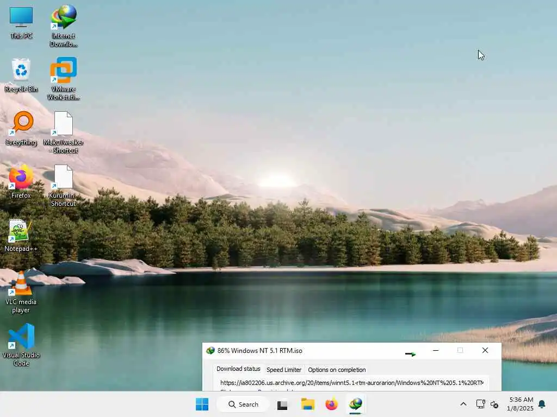Launch Internet Download Manager desktop shortcut

pyautogui.click(x=63, y=26)
